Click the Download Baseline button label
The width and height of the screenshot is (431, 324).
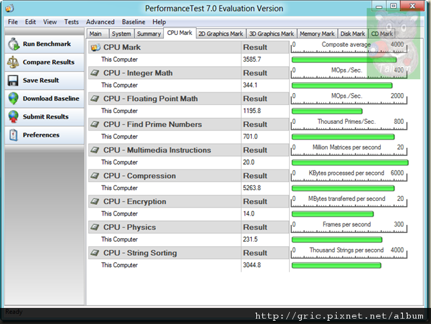pyautogui.click(x=51, y=98)
